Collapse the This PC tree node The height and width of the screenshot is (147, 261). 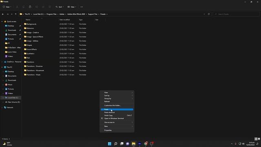[x=2, y=67]
